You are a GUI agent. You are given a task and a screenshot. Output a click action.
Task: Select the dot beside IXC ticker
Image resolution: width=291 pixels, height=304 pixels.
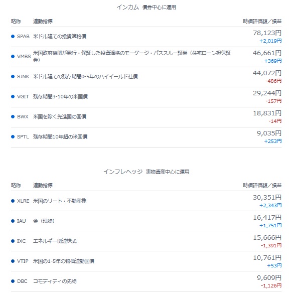coord(13,241)
